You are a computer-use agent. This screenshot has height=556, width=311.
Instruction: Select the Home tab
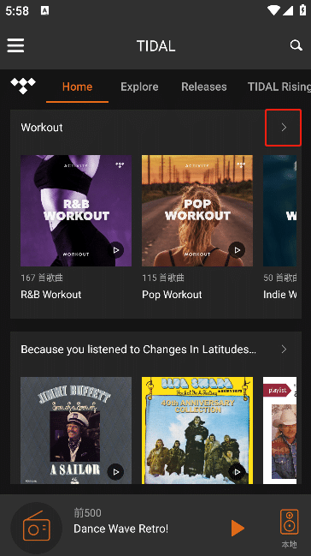[x=77, y=87]
